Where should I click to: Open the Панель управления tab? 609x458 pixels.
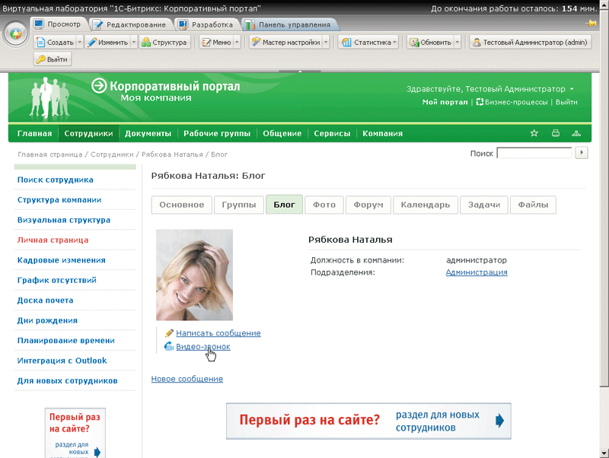[x=289, y=24]
